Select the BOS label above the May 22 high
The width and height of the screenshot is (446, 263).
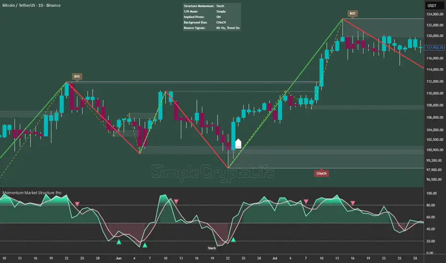(77, 77)
